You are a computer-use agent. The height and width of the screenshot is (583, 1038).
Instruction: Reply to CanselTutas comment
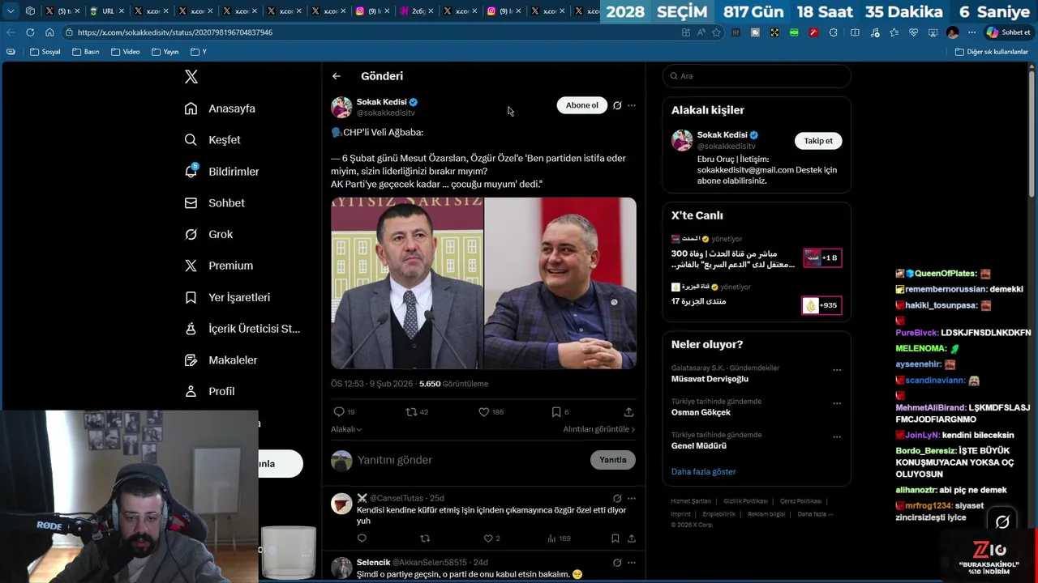[362, 538]
